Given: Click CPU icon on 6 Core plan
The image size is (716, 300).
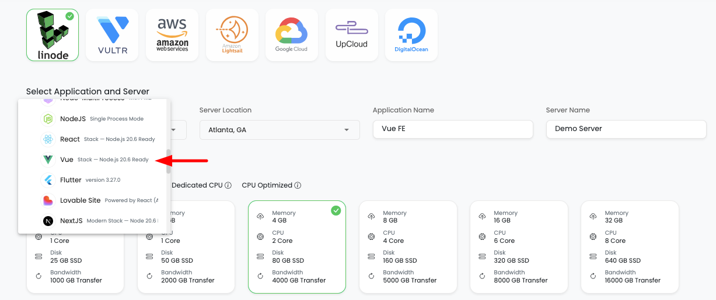Looking at the screenshot, I should pos(482,237).
